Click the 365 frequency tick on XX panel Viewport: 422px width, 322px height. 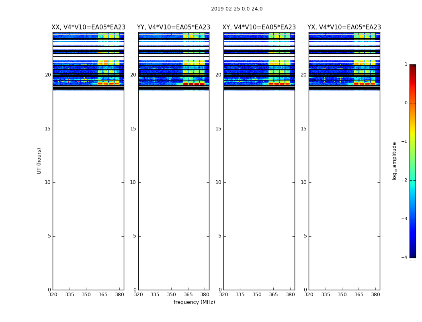[x=103, y=295]
